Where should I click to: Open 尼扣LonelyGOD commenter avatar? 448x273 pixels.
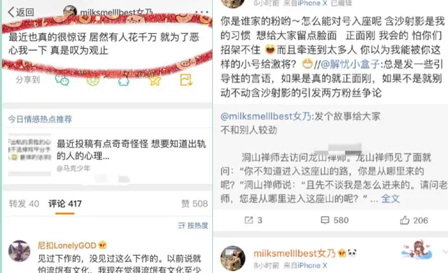tap(19, 251)
